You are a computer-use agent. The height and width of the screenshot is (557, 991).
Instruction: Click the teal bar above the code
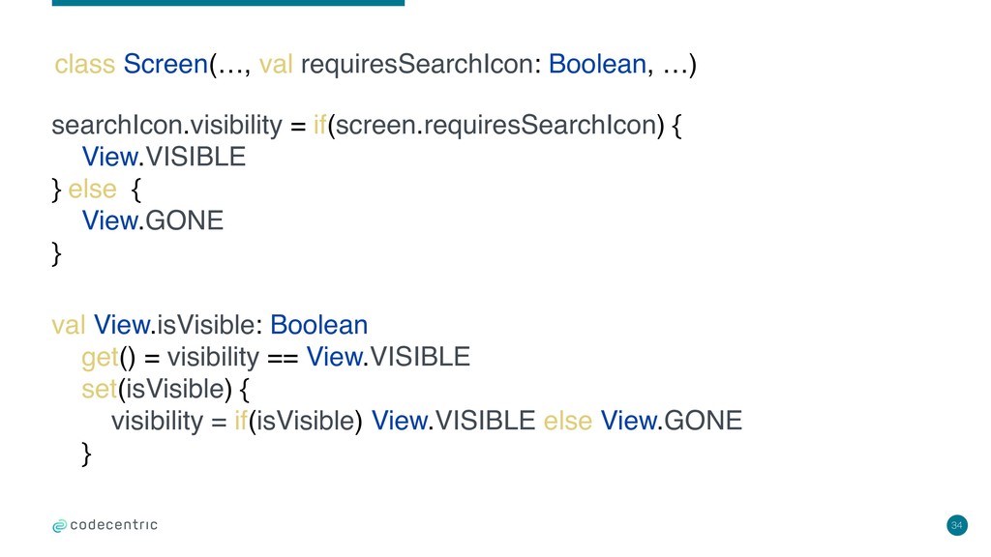point(228,3)
